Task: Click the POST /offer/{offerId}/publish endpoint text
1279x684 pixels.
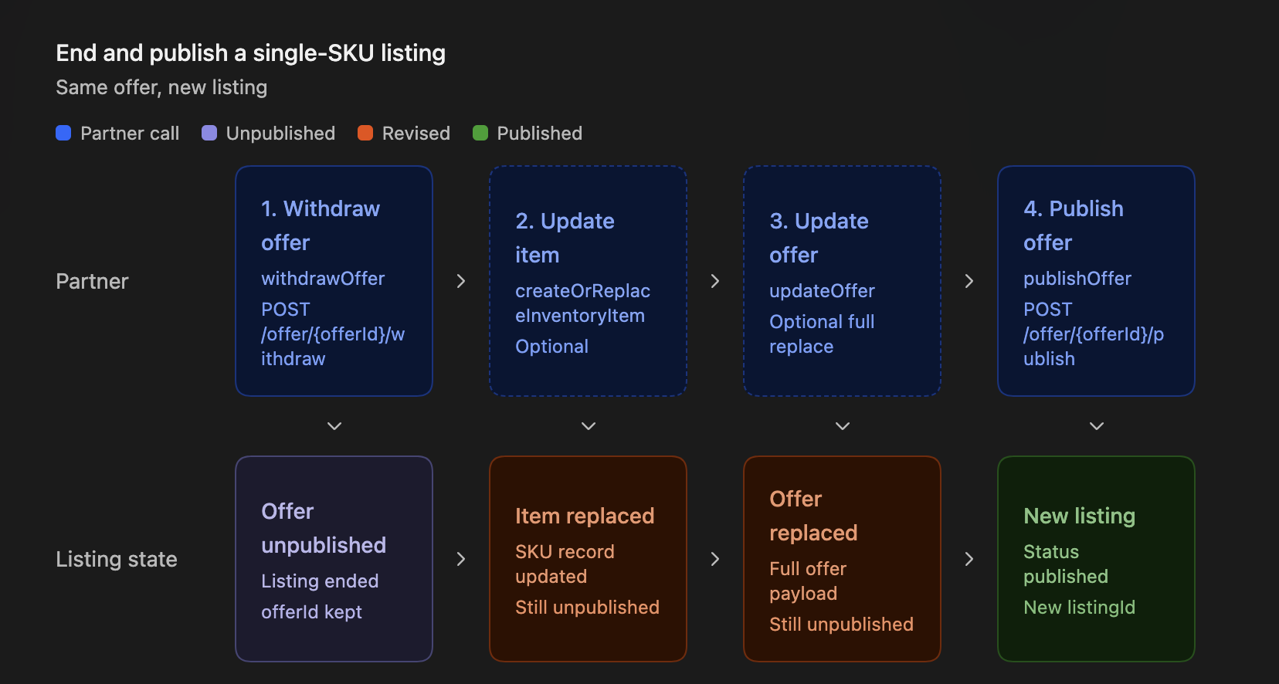Action: [1094, 334]
